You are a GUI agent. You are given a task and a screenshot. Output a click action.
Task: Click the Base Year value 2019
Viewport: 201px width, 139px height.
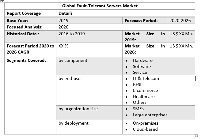coord(63,21)
